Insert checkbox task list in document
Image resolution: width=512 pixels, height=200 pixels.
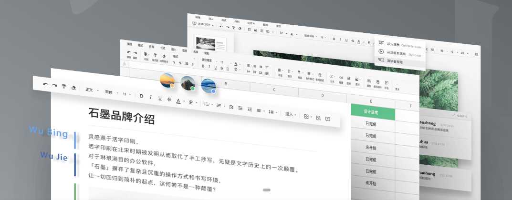(231, 107)
